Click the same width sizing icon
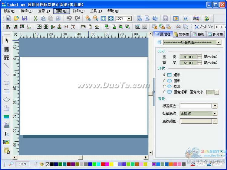Screen dimensions: 227x170 [83, 27]
